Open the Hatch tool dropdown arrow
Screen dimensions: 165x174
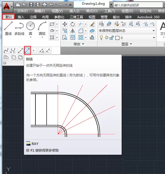pos(57,37)
